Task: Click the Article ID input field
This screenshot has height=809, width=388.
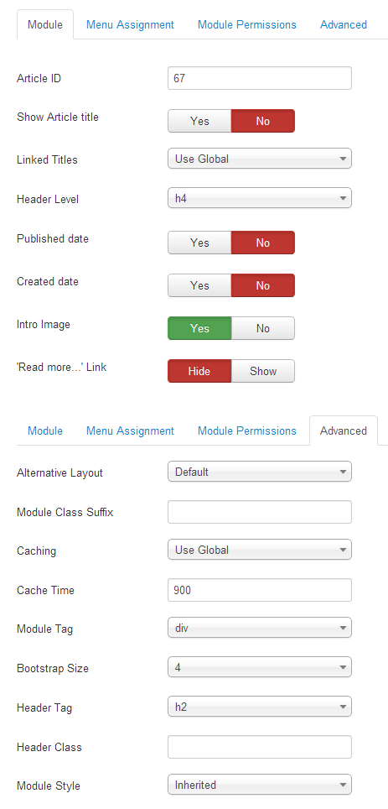Action: (x=260, y=78)
